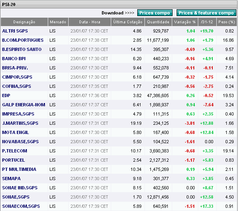Select NOVABASE variation -1.61
The width and height of the screenshot is (238, 211).
(x=190, y=142)
